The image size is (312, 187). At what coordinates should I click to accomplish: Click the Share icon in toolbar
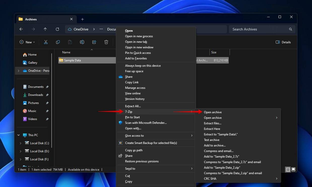tap(94, 42)
